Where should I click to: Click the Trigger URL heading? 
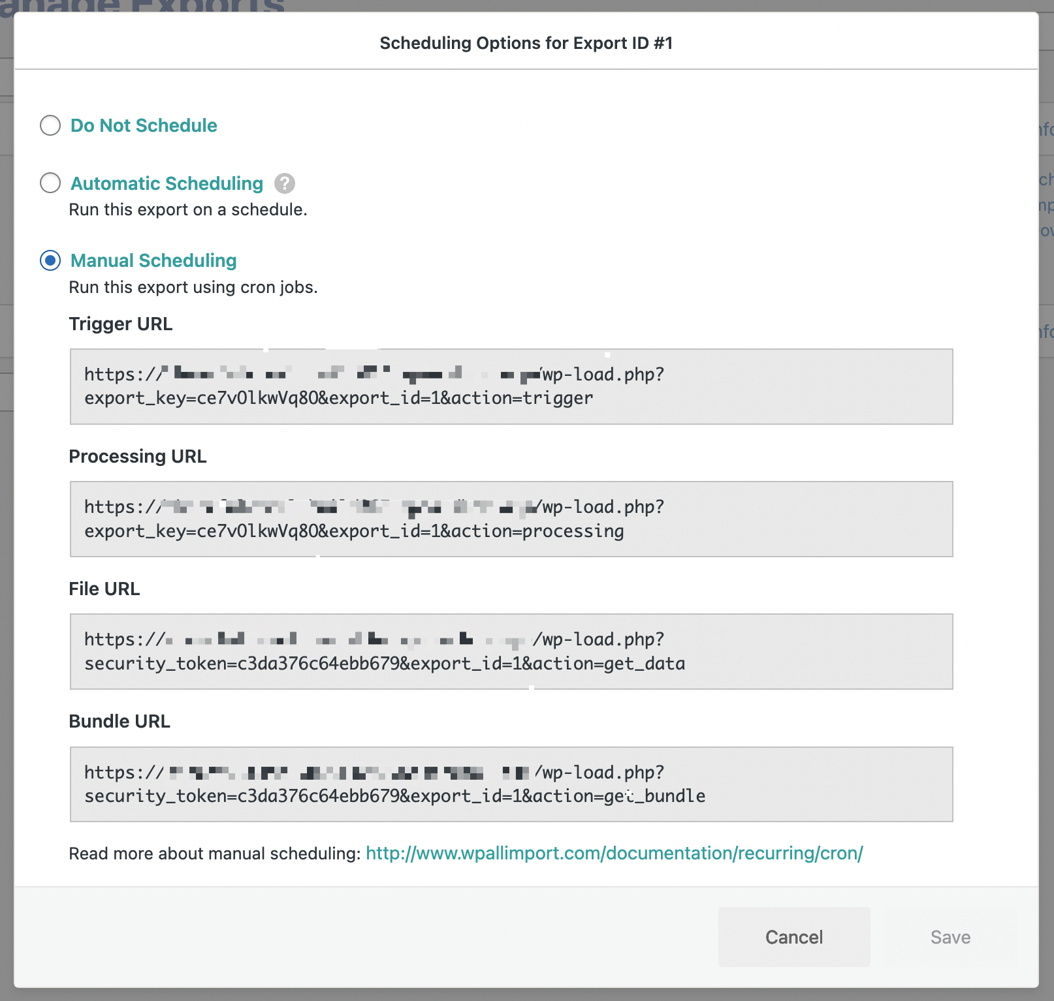tap(121, 324)
